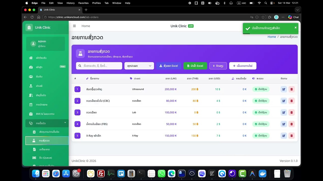Edit the CBC blood test row
Image resolution: width=323 pixels, height=181 pixels.
(x=284, y=101)
